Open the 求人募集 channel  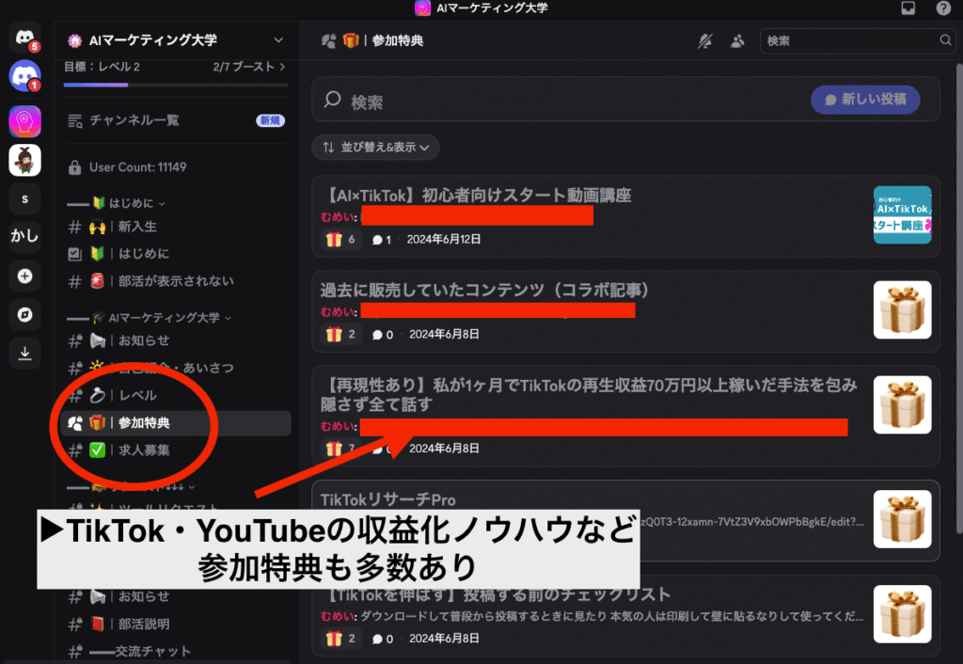click(176, 451)
